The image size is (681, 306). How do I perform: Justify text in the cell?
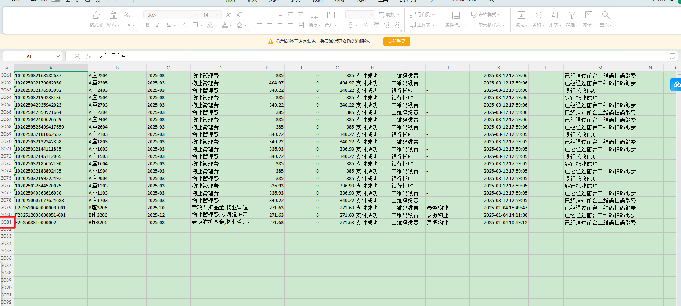(x=291, y=25)
